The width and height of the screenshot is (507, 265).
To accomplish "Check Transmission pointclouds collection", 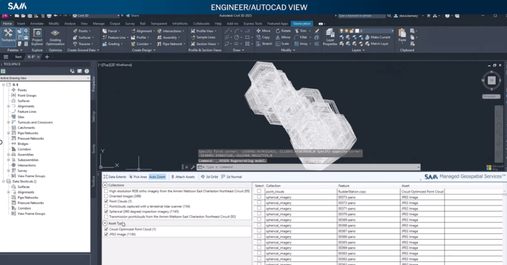I will click(x=106, y=217).
